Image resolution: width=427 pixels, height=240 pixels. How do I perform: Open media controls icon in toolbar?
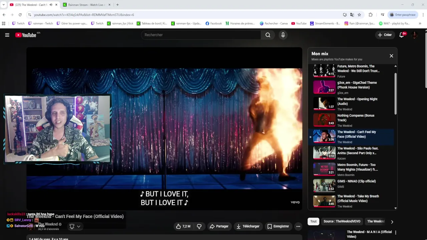pyautogui.click(x=383, y=15)
